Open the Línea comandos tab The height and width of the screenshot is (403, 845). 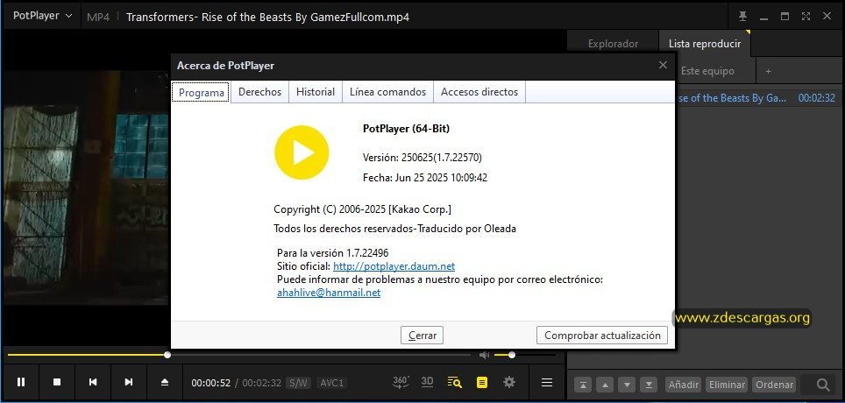tap(388, 92)
